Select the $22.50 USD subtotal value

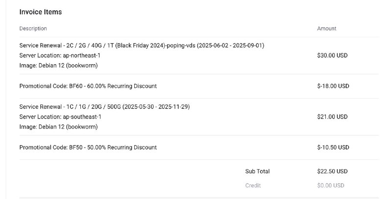pos(332,172)
